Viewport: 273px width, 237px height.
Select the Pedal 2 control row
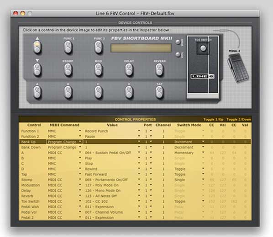coord(135,217)
